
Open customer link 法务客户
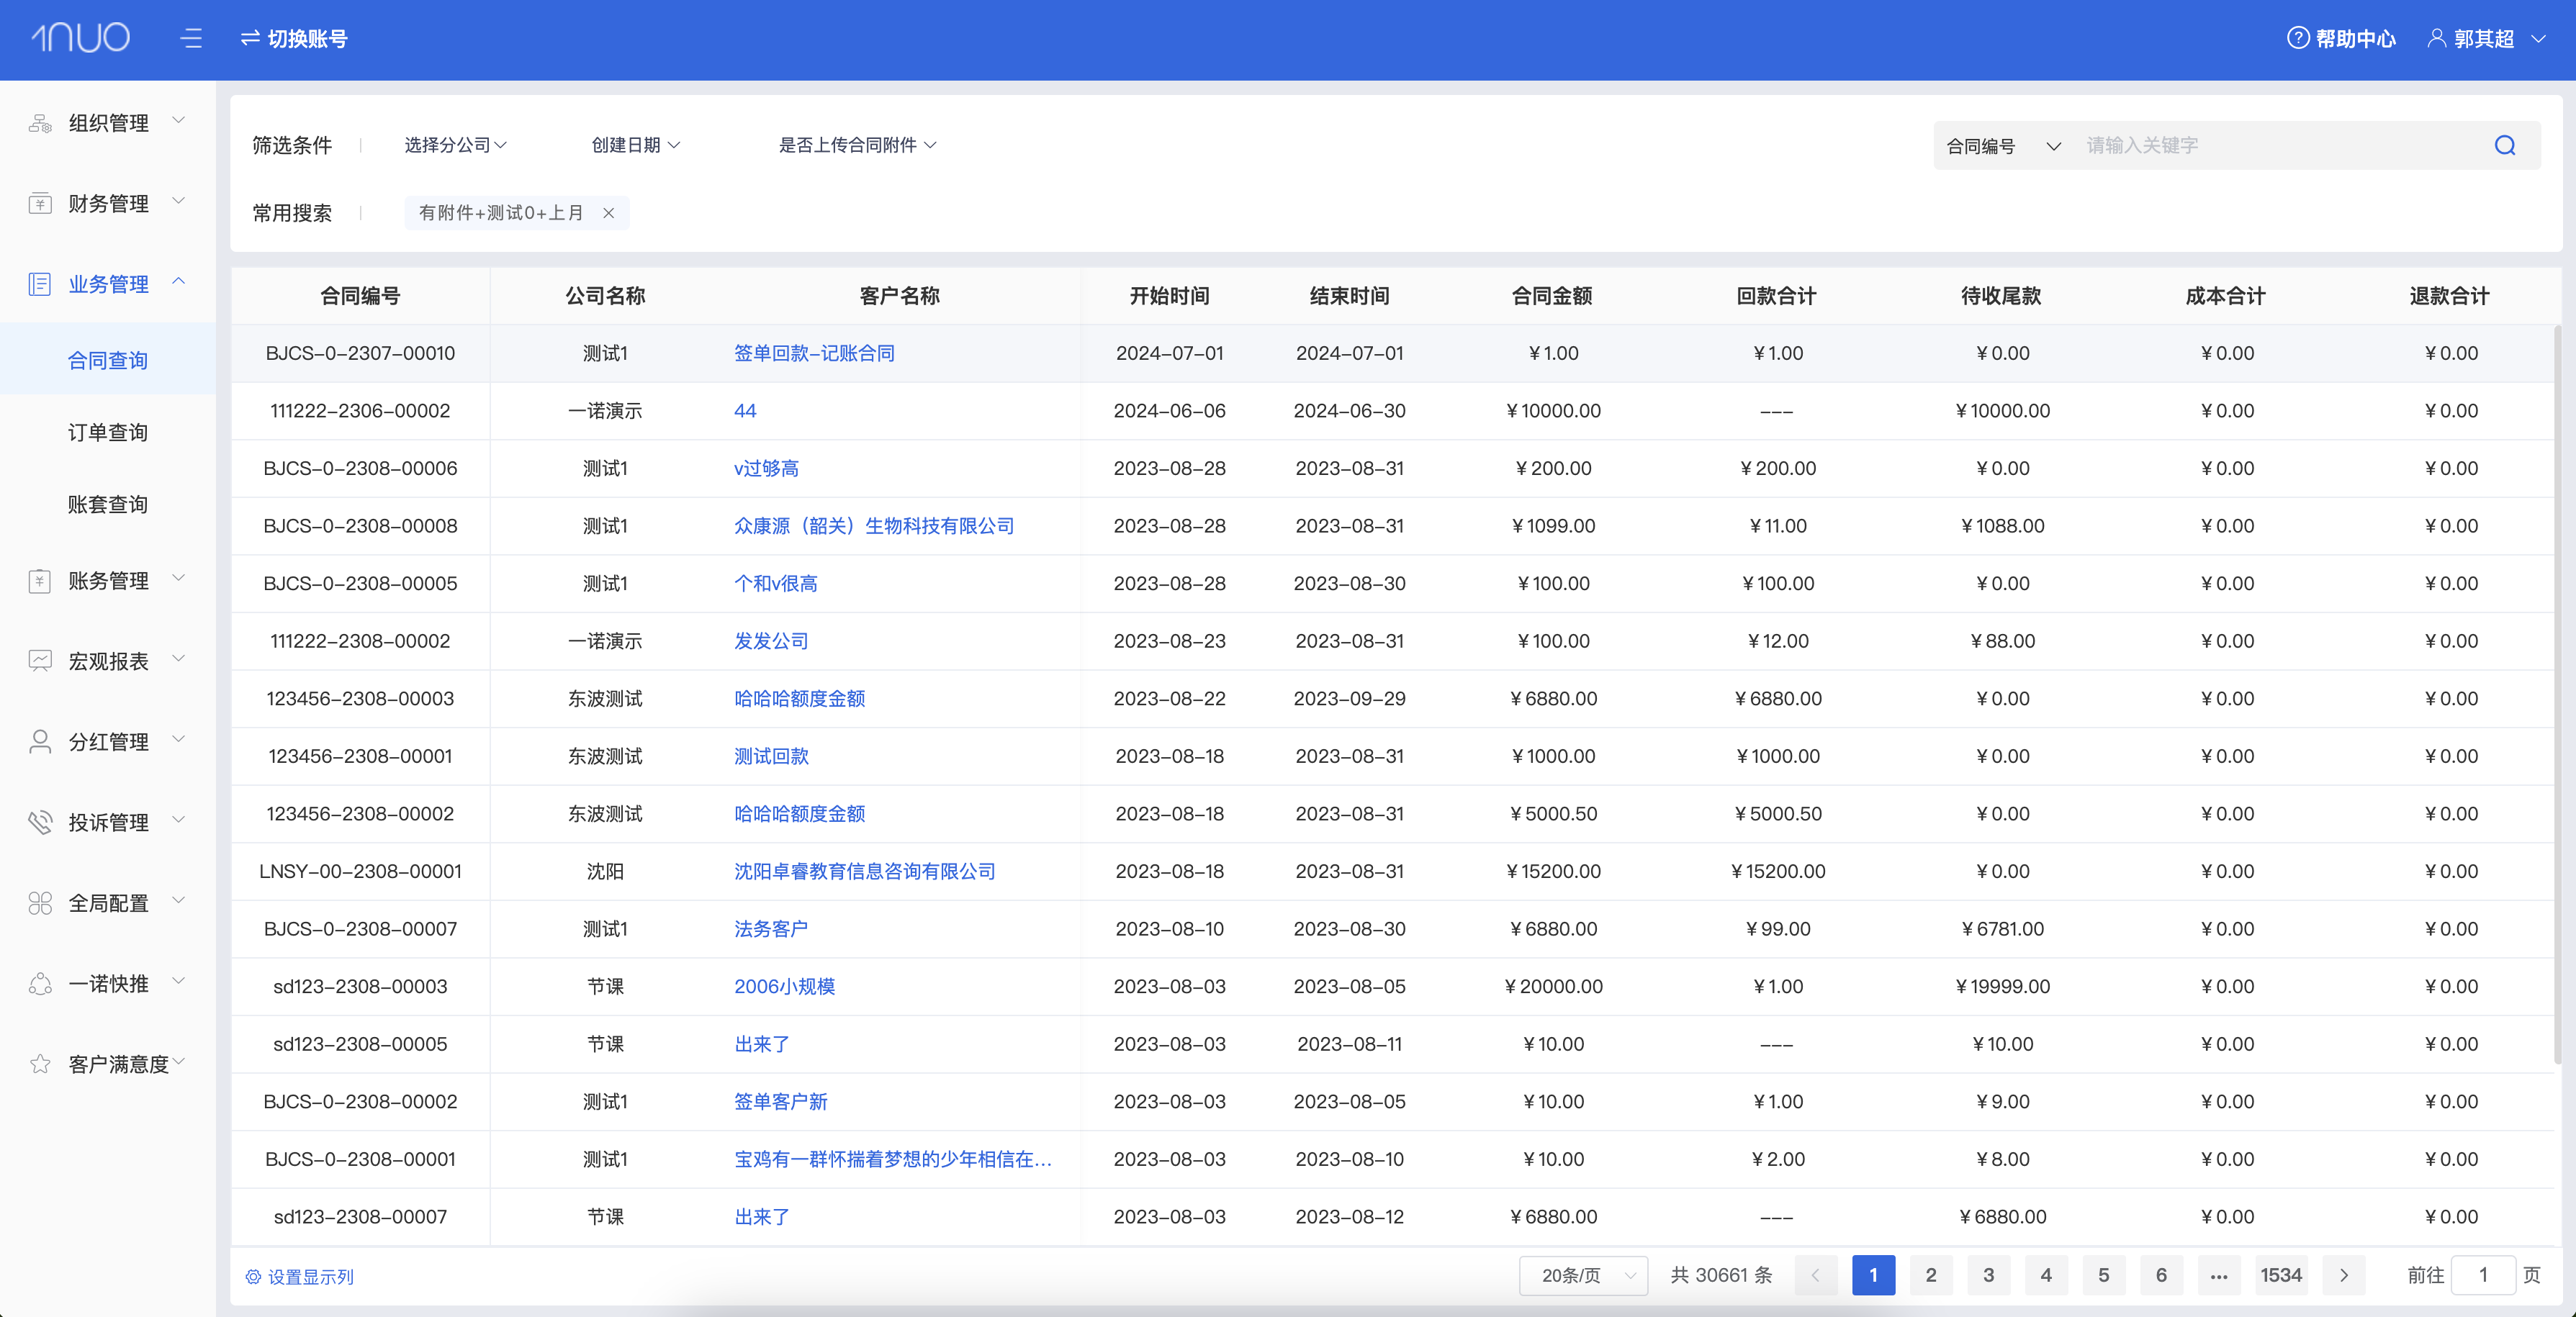pos(771,928)
